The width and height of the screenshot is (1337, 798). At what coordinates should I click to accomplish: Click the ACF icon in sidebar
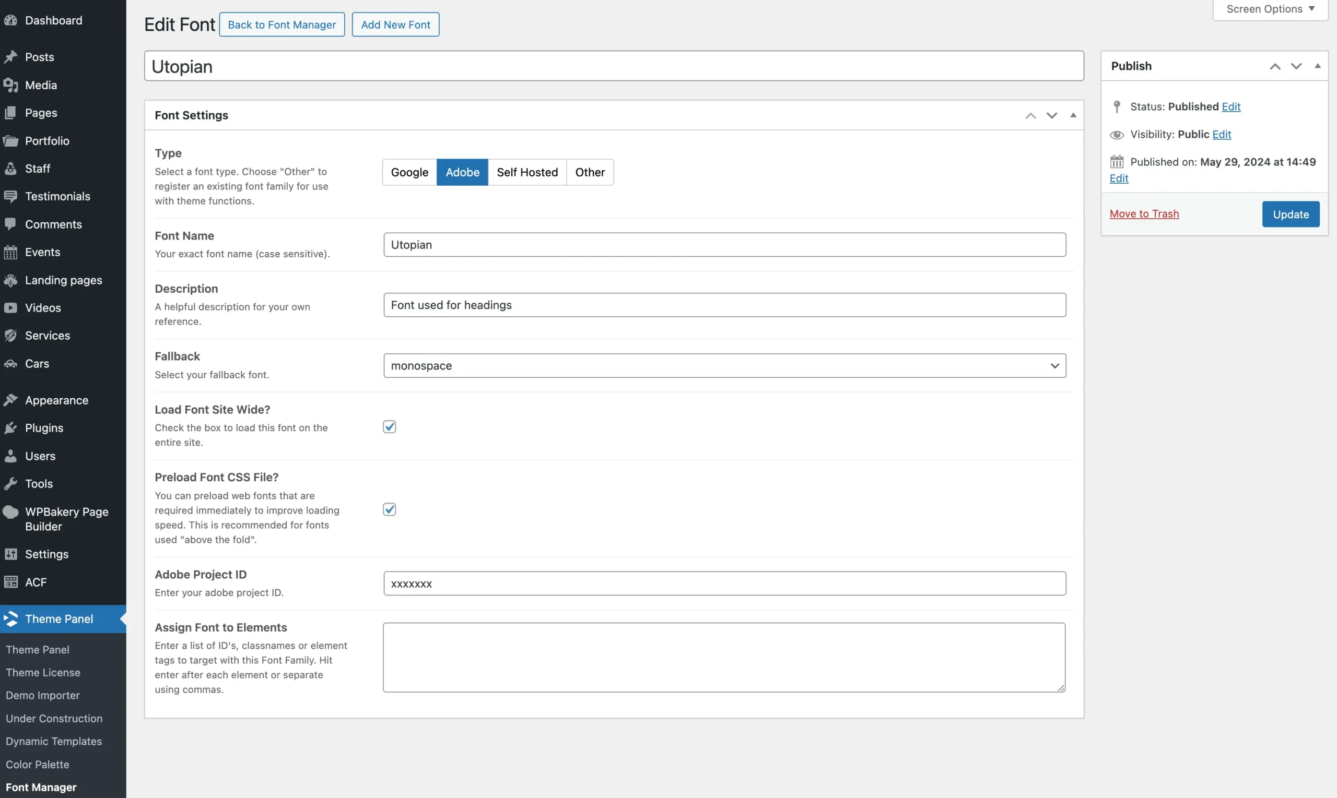click(10, 582)
